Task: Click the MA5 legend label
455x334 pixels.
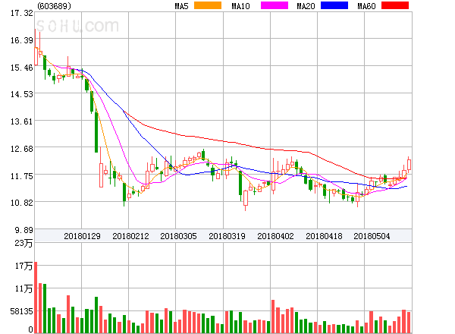Action: (x=182, y=6)
